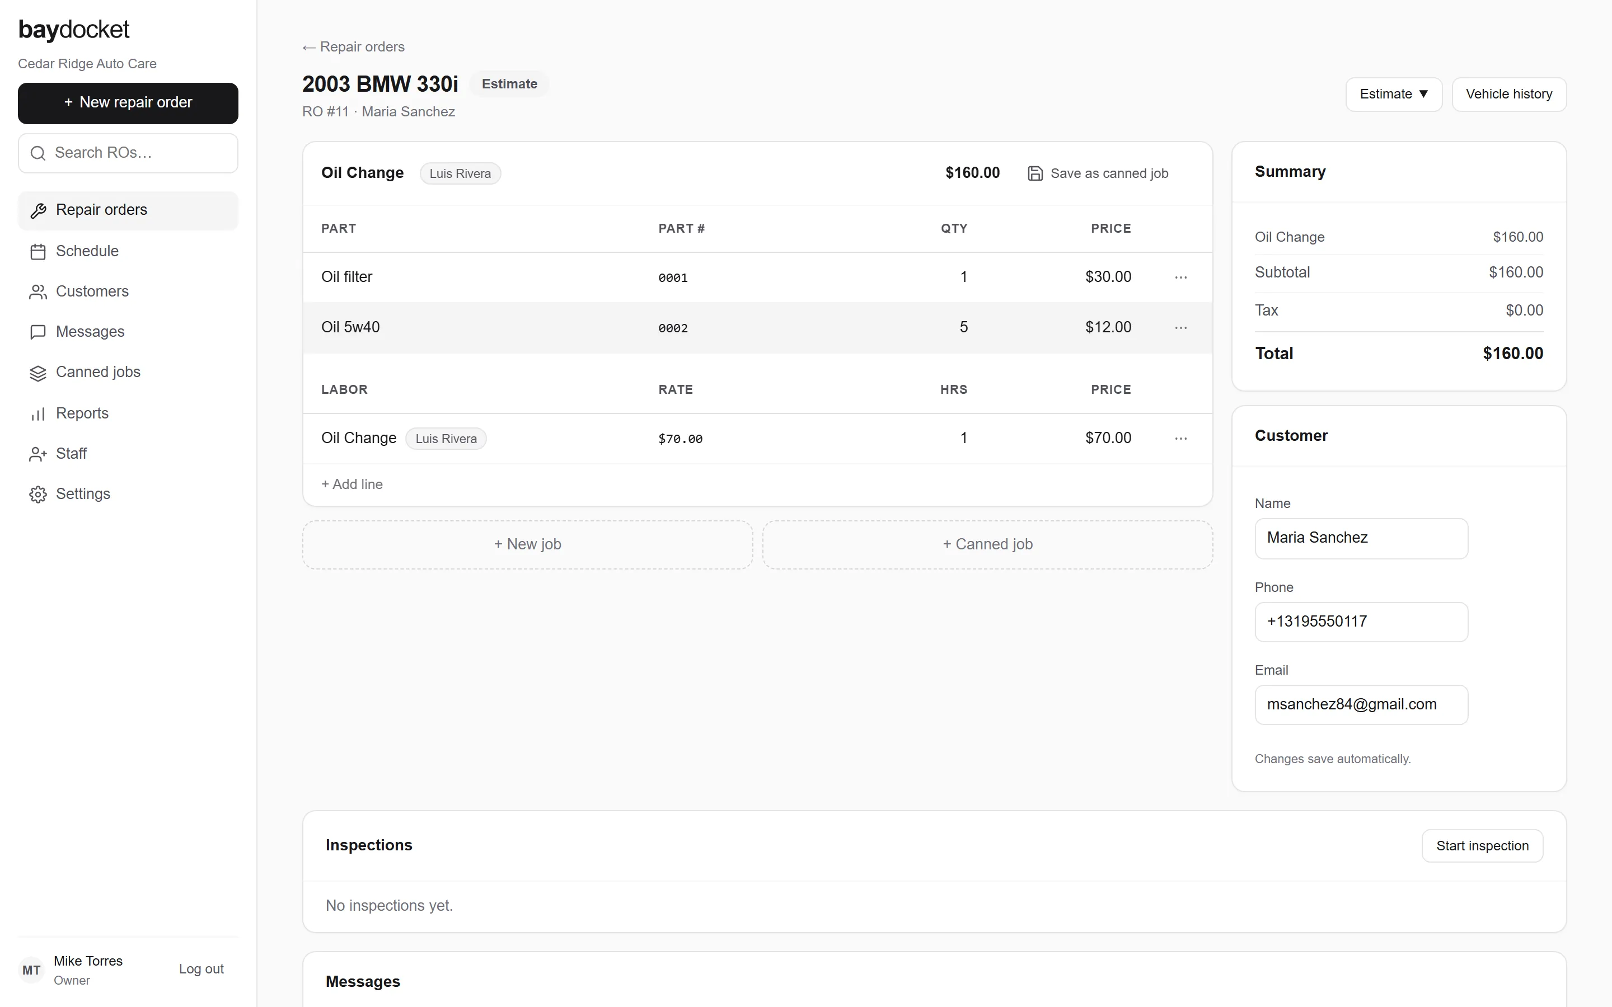Click the Tax $0.00 value

[x=1524, y=311]
